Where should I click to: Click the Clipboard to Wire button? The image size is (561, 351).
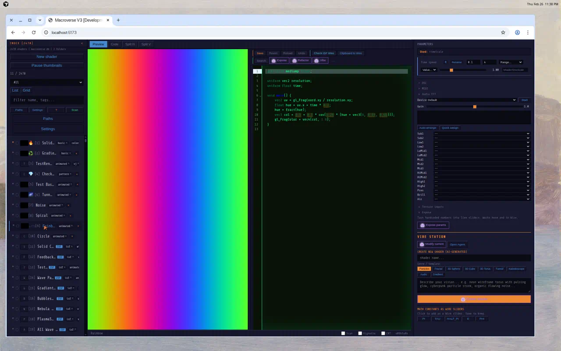tap(351, 53)
